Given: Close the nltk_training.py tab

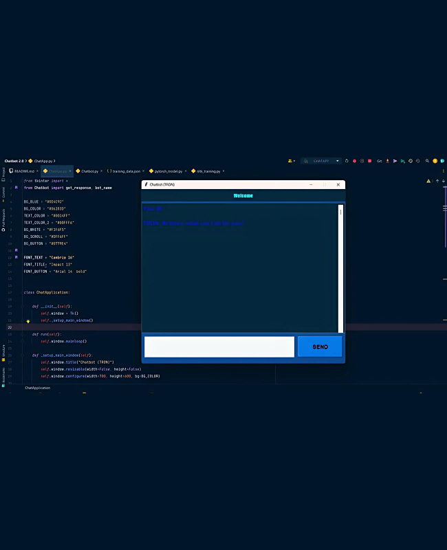Looking at the screenshot, I should [x=223, y=171].
